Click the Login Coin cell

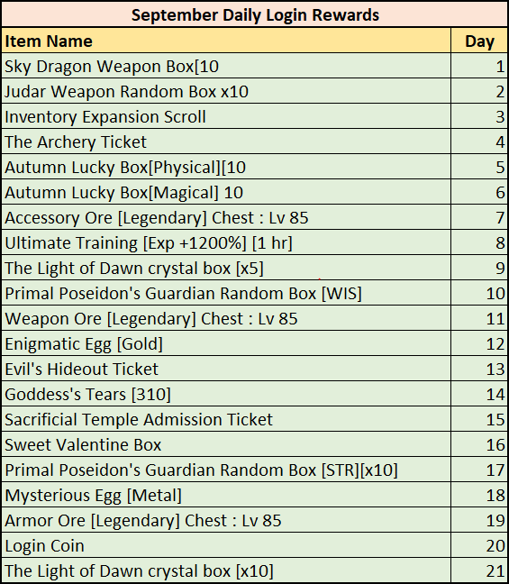point(226,545)
